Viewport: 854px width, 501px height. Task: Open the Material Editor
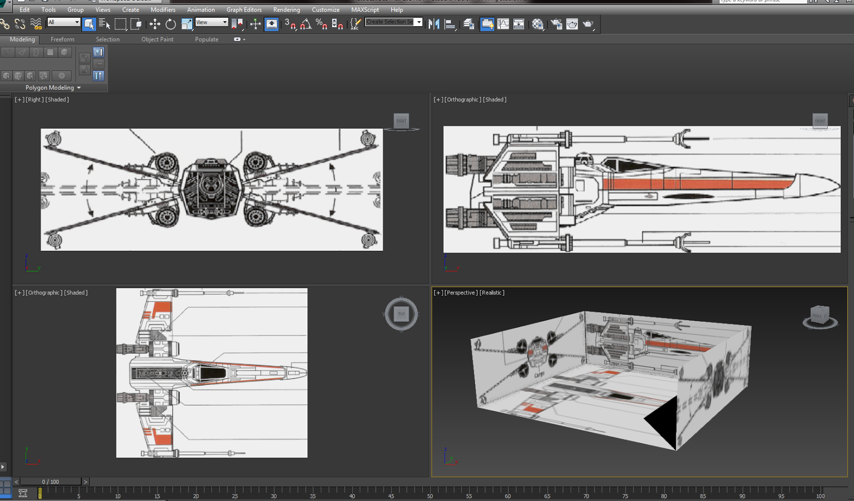(537, 24)
